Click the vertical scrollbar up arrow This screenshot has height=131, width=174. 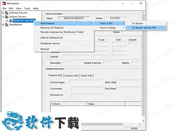tap(143, 13)
